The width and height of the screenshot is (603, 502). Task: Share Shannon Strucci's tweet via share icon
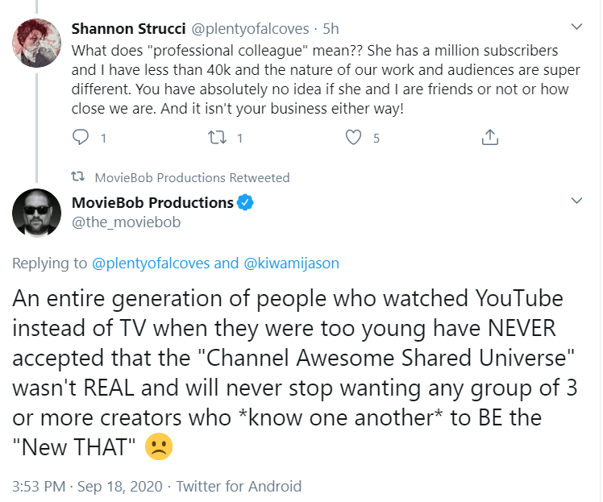tap(489, 139)
